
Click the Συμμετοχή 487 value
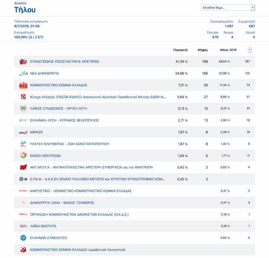[252, 26]
